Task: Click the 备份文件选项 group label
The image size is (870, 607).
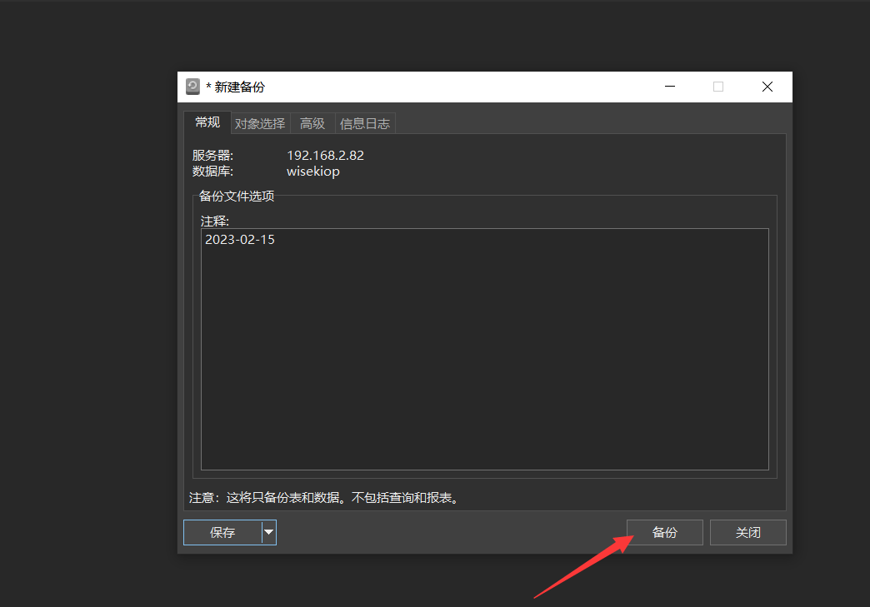Action: (237, 197)
